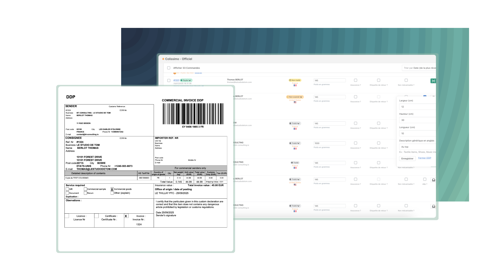The height and width of the screenshot is (279, 497).
Task: Check the Afficher 33 Commandes select-all checkbox
Action: coord(169,68)
